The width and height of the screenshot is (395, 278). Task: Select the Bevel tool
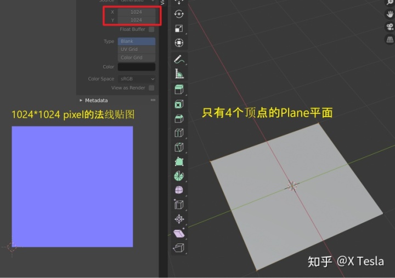pyautogui.click(x=179, y=119)
